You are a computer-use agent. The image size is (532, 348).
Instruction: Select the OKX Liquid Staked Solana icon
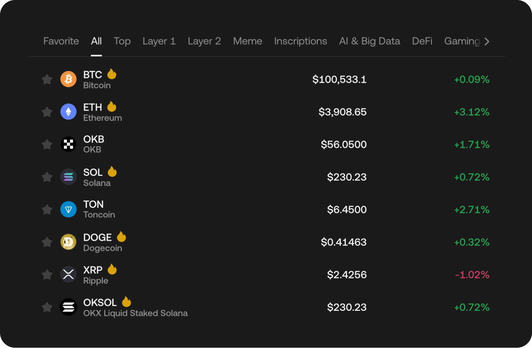[x=69, y=307]
